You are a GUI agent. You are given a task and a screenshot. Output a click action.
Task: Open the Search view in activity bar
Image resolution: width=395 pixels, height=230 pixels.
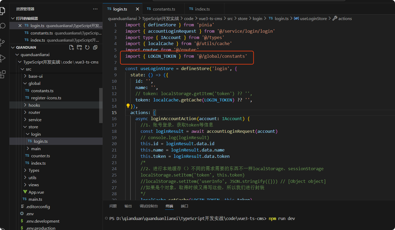point(3,26)
